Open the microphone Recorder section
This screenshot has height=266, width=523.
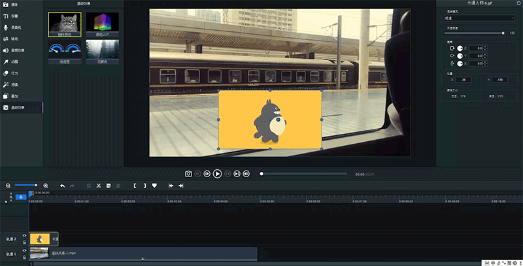tap(22, 27)
